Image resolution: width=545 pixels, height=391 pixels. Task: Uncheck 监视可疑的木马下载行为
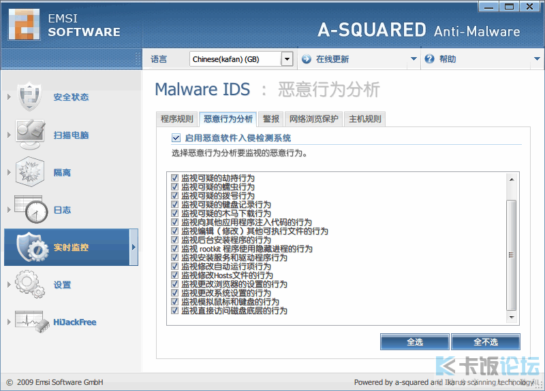[175, 214]
